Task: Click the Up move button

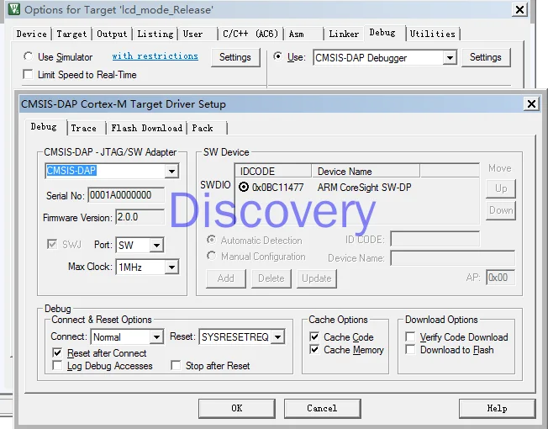Action: click(501, 188)
